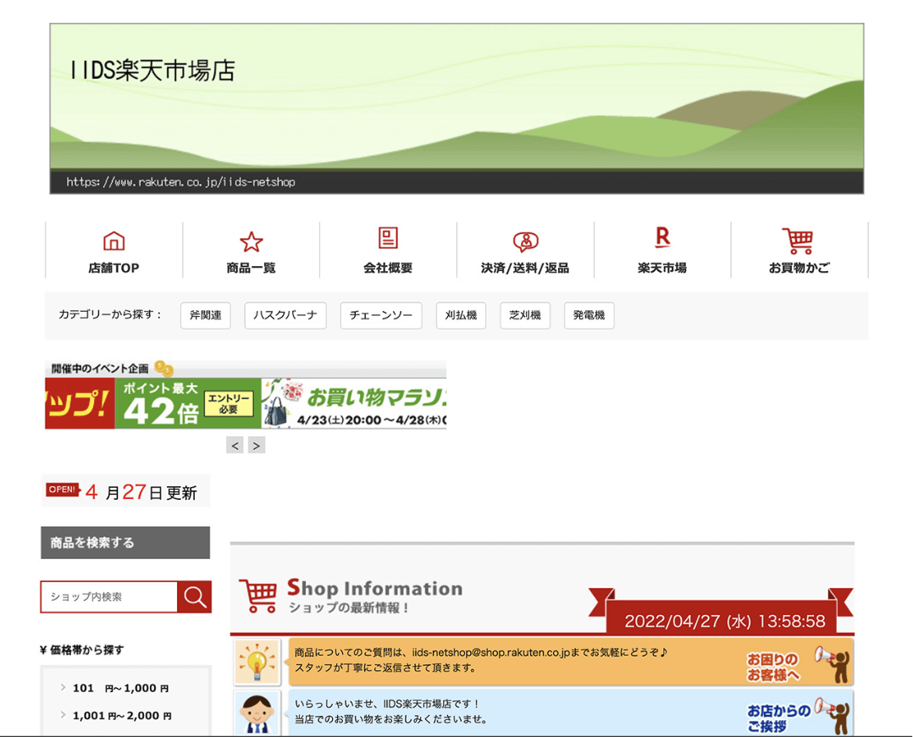Select ハスクバーナ category
The height and width of the screenshot is (737, 913).
(x=285, y=315)
